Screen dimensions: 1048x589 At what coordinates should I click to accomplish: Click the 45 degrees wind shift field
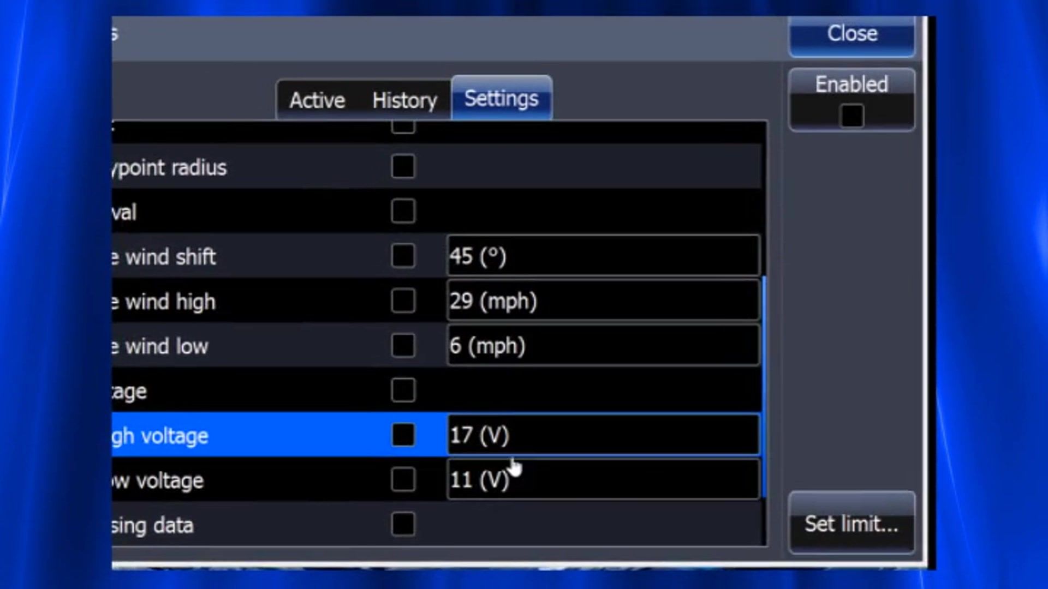(603, 256)
